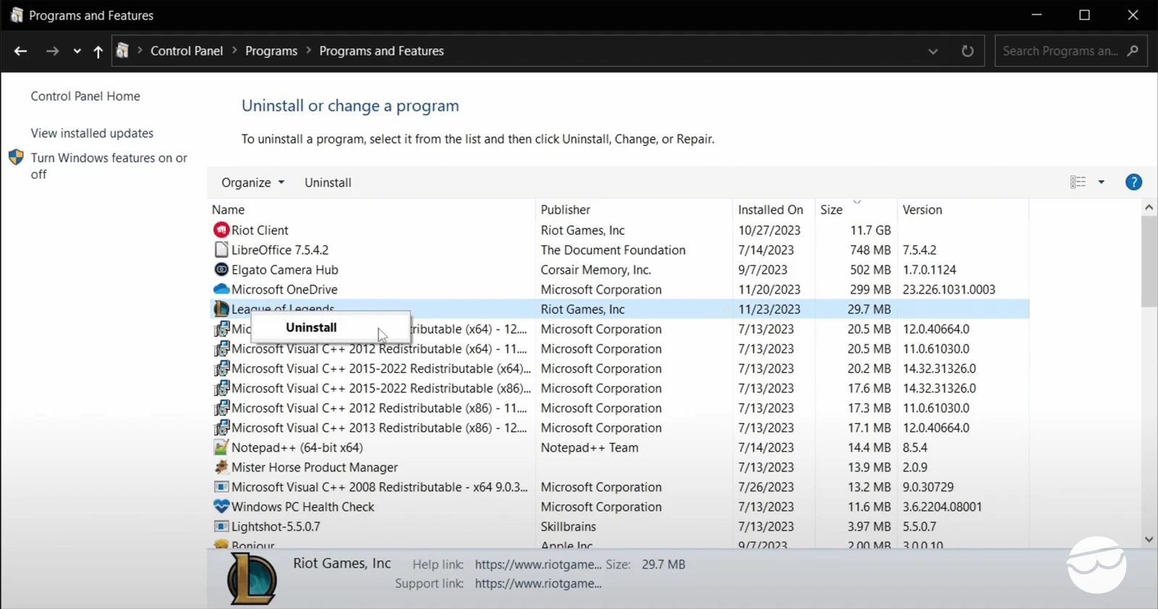Click the Lightshot-5.5.0.7 icon
Viewport: 1158px width, 609px height.
[x=221, y=526]
